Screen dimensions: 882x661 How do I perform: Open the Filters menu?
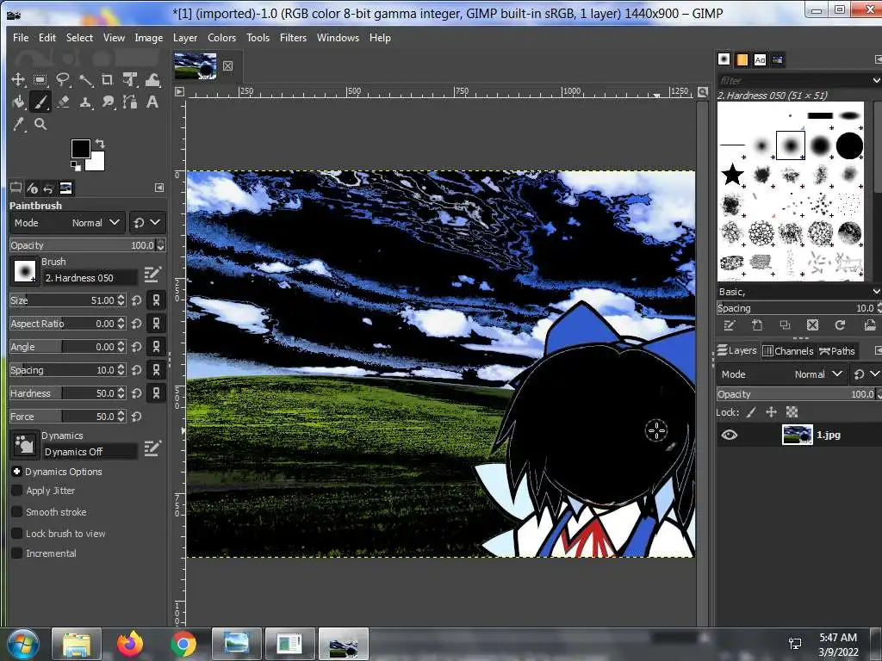coord(293,38)
